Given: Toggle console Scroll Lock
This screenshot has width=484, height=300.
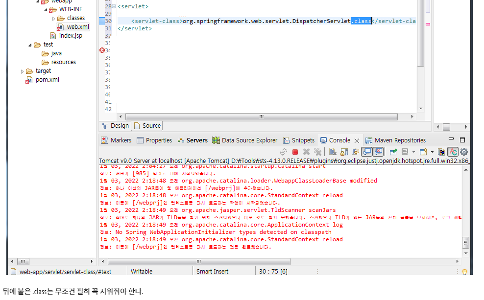Looking at the screenshot, I should pos(344,152).
